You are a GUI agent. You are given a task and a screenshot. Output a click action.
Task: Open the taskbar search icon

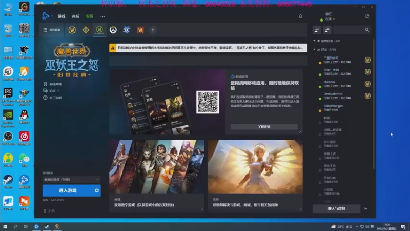pos(15,226)
